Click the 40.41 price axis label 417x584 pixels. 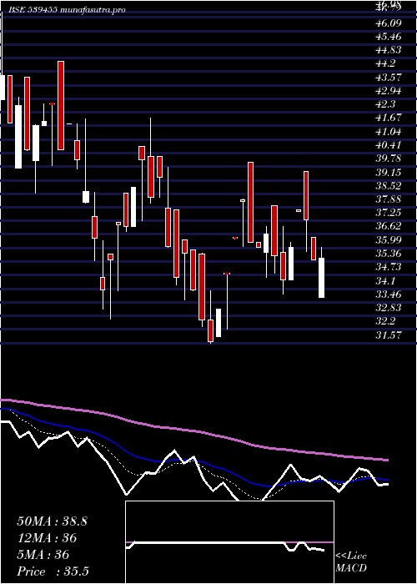389,145
